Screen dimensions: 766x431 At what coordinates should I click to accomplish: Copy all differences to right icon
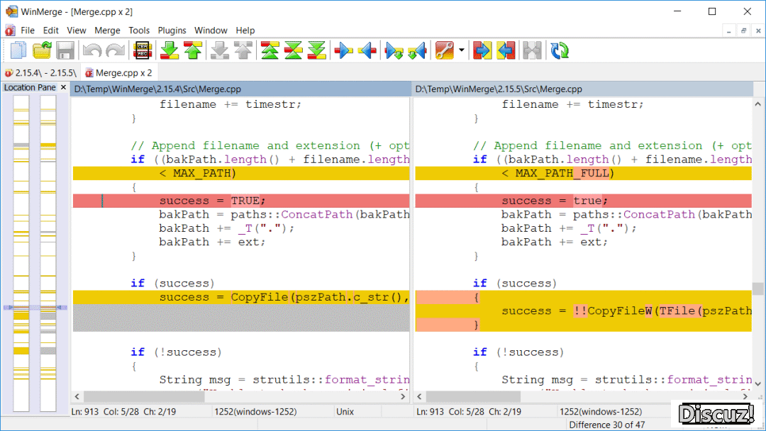coord(482,50)
